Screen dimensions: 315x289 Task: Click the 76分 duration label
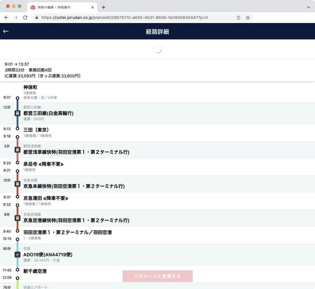pos(7,287)
